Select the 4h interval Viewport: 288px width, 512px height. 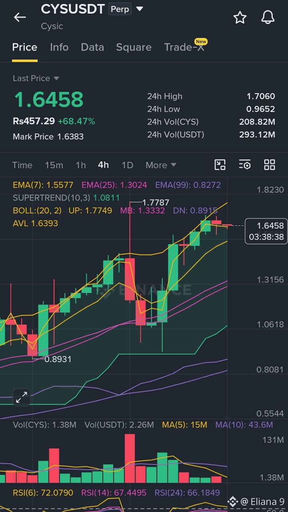pos(104,165)
